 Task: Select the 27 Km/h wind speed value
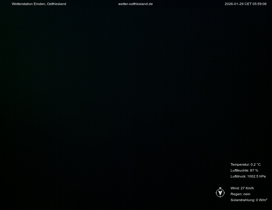pos(247,188)
